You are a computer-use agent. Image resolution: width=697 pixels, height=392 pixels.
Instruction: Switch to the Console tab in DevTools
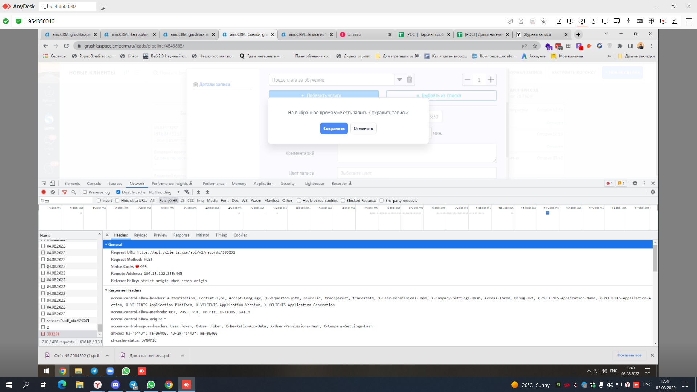(x=94, y=184)
